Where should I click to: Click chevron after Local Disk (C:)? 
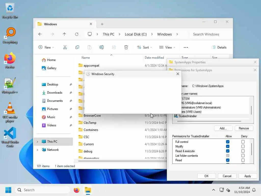click(152, 34)
